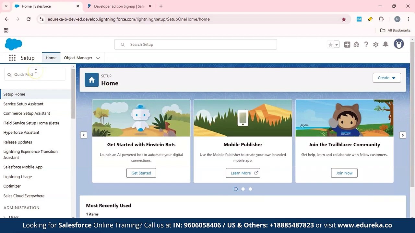
Task: Click Learn More for Mobile Publisher
Action: (243, 173)
